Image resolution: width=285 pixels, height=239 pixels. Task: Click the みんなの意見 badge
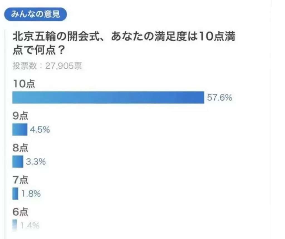coord(35,14)
